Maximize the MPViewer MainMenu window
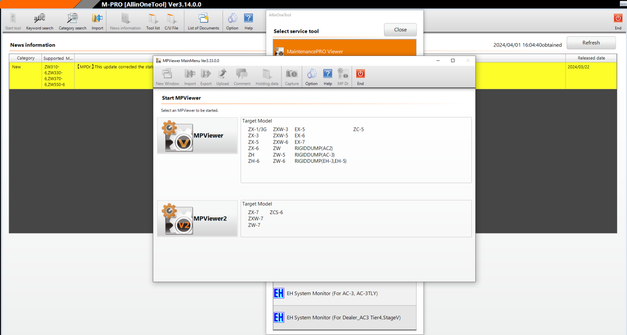This screenshot has height=335, width=627. [453, 61]
